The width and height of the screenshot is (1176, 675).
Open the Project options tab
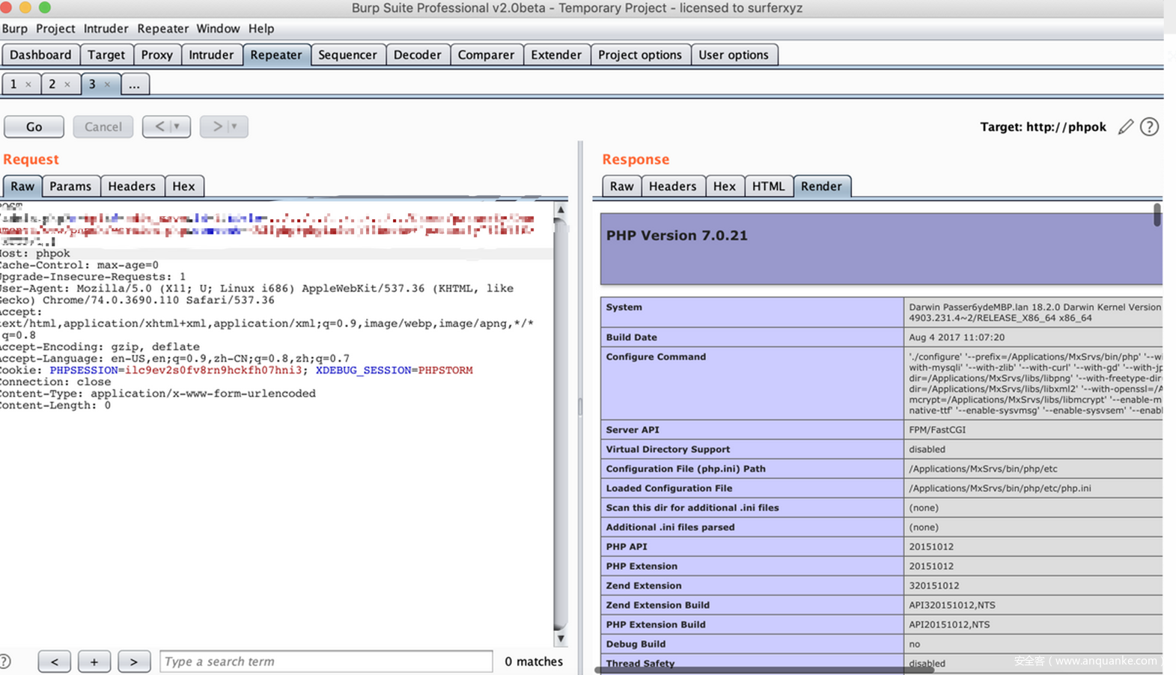pos(640,55)
